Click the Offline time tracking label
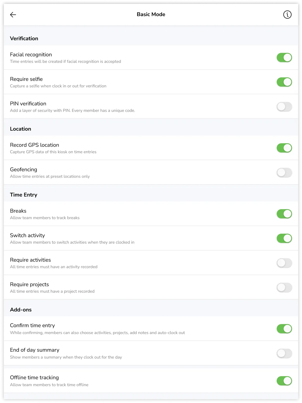 34,378
